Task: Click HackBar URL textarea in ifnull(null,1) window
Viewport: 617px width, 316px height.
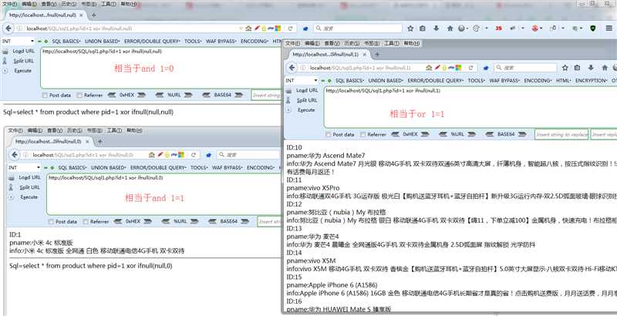Action: 470,106
